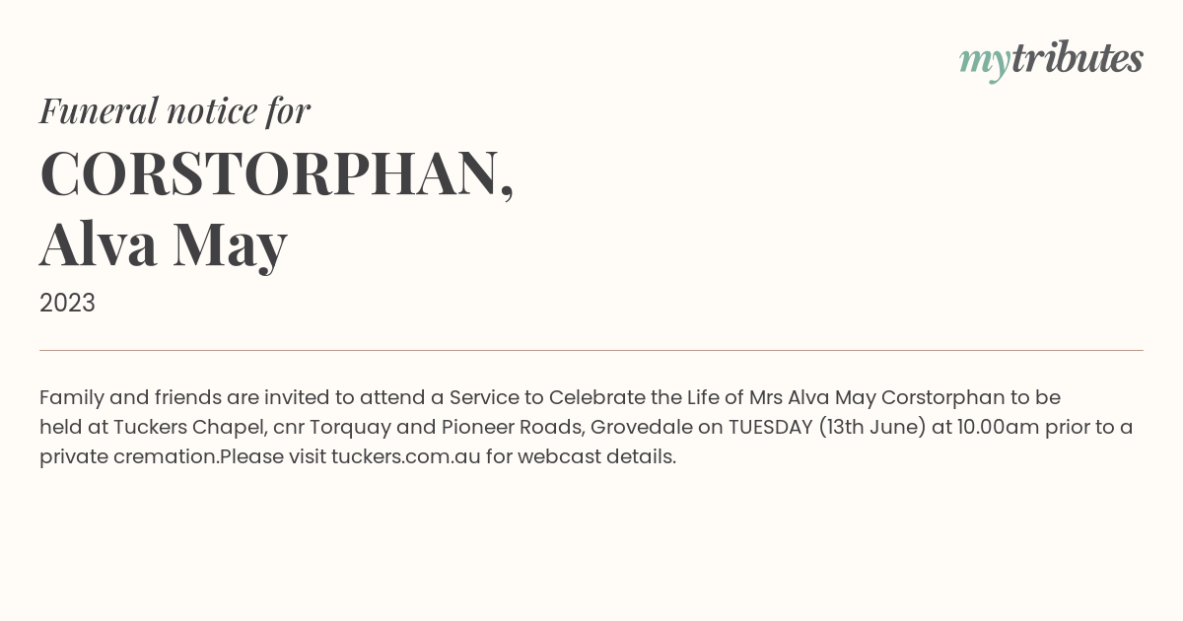The image size is (1183, 621).
Task: Click the suburb name "Grovedale"
Action: [642, 427]
